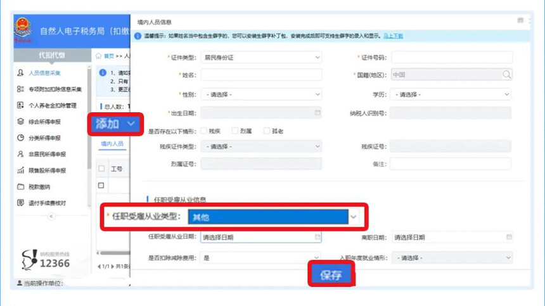This screenshot has height=306, width=545.
Task: Open the 残疾证件类型 dropdown
Action: pyautogui.click(x=261, y=146)
